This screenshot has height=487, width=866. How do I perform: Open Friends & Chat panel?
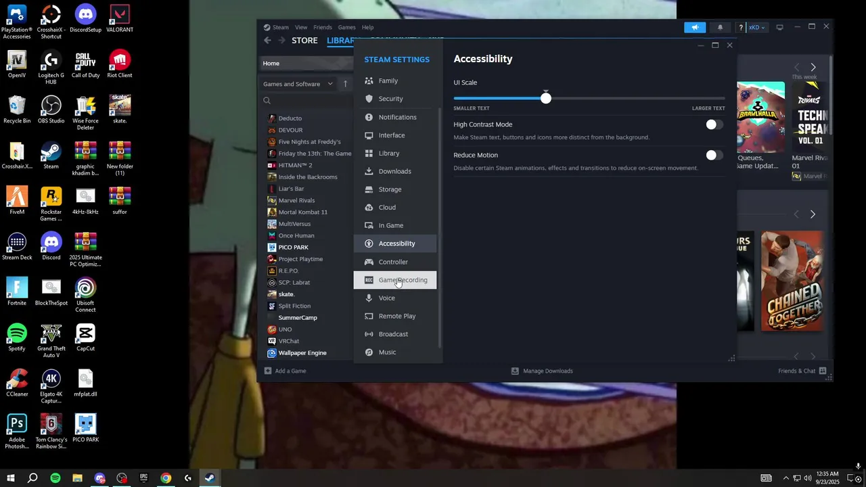[802, 371]
